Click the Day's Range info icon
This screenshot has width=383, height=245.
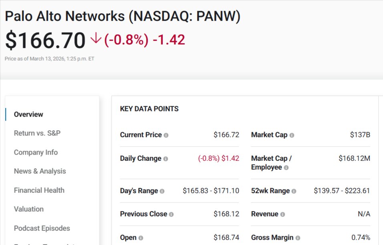tap(162, 191)
